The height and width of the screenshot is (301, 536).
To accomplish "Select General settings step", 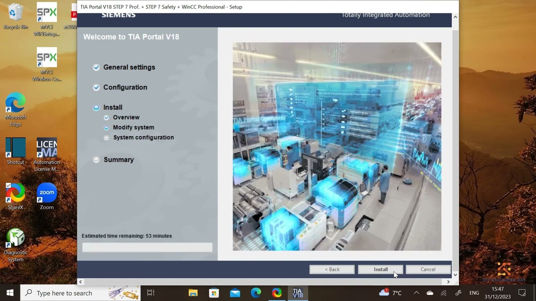I will (129, 67).
